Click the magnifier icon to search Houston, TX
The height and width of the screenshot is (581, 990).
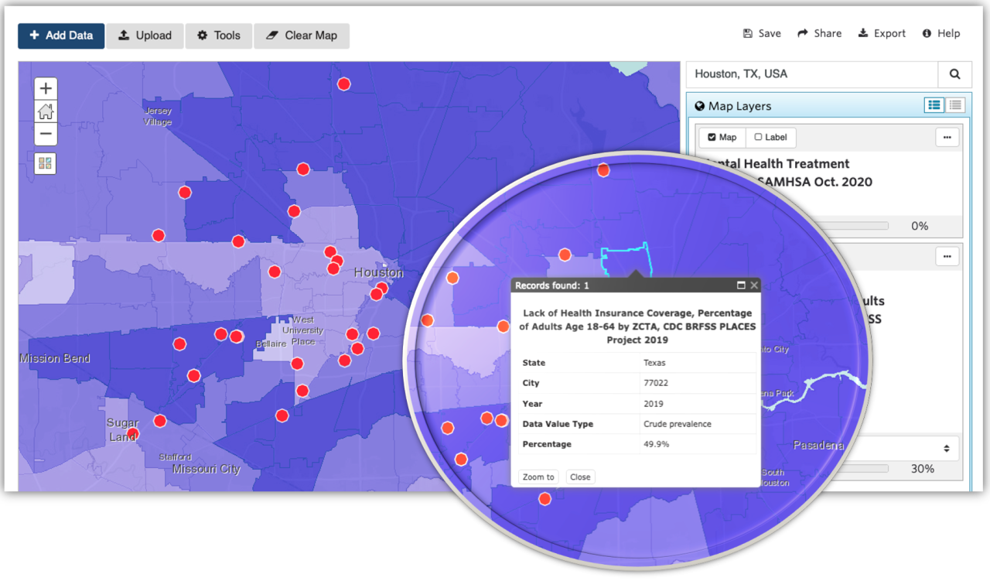click(x=954, y=74)
